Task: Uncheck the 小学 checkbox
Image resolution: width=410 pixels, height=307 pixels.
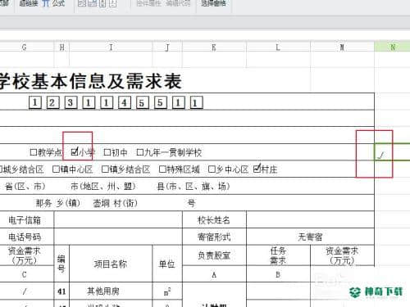Action: (x=75, y=151)
